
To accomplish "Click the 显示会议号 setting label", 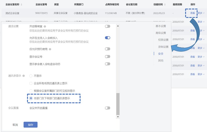I will 36,57.
